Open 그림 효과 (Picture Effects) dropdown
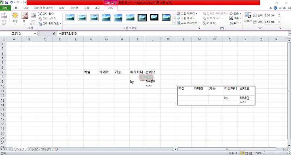The width and height of the screenshot is (291, 155). point(186,18)
